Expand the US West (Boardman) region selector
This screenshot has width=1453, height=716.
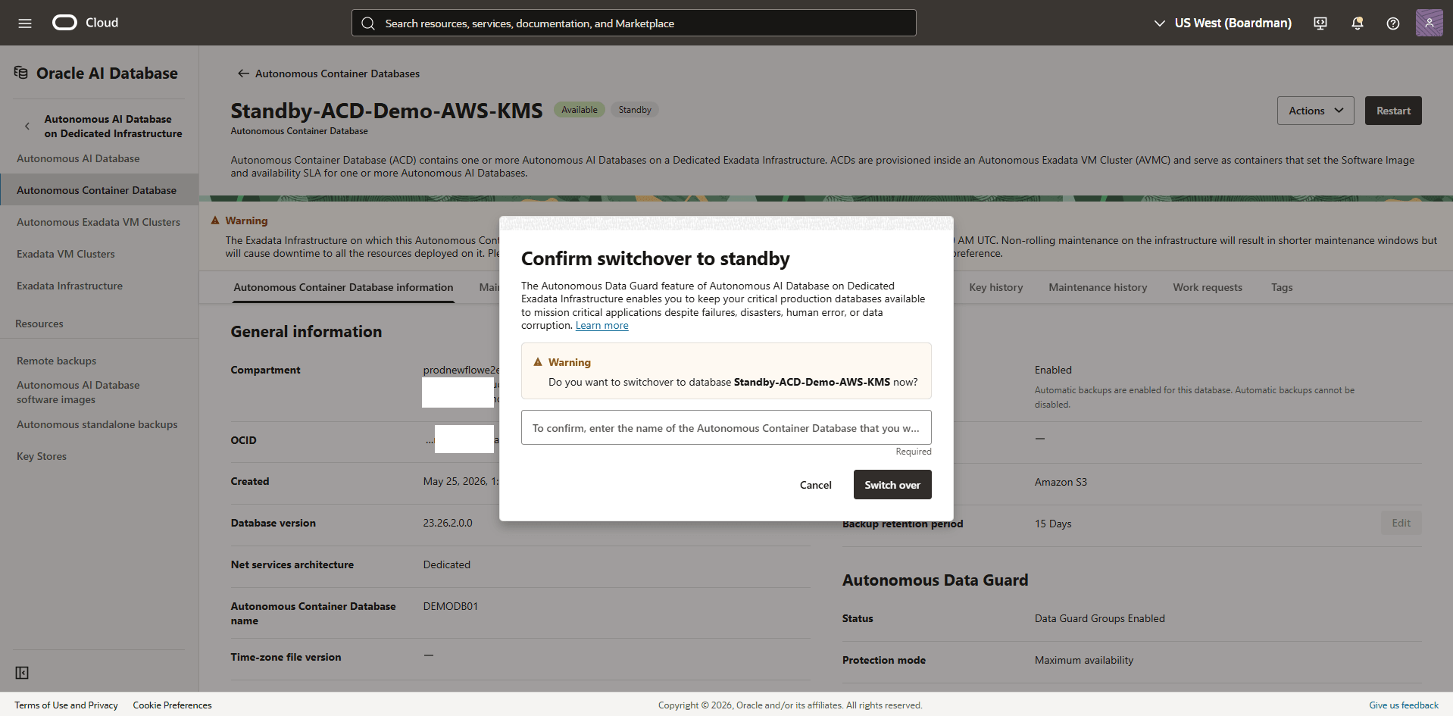1223,23
